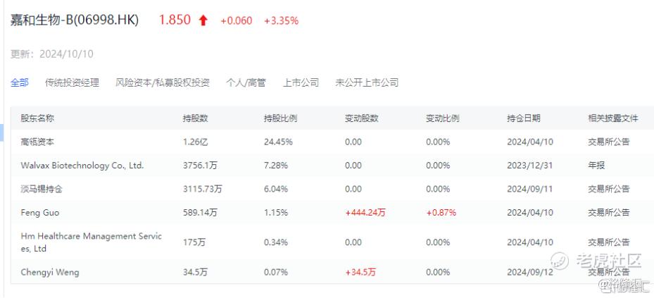Open 交易所公告 for 淡马锡持仓

pos(609,189)
